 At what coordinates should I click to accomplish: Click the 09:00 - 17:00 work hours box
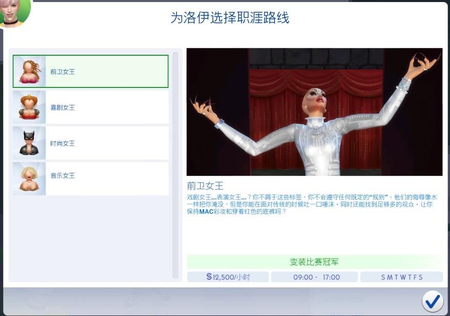314,277
